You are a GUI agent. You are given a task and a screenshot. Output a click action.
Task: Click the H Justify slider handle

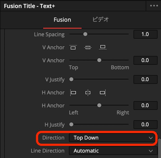[x=71, y=124]
